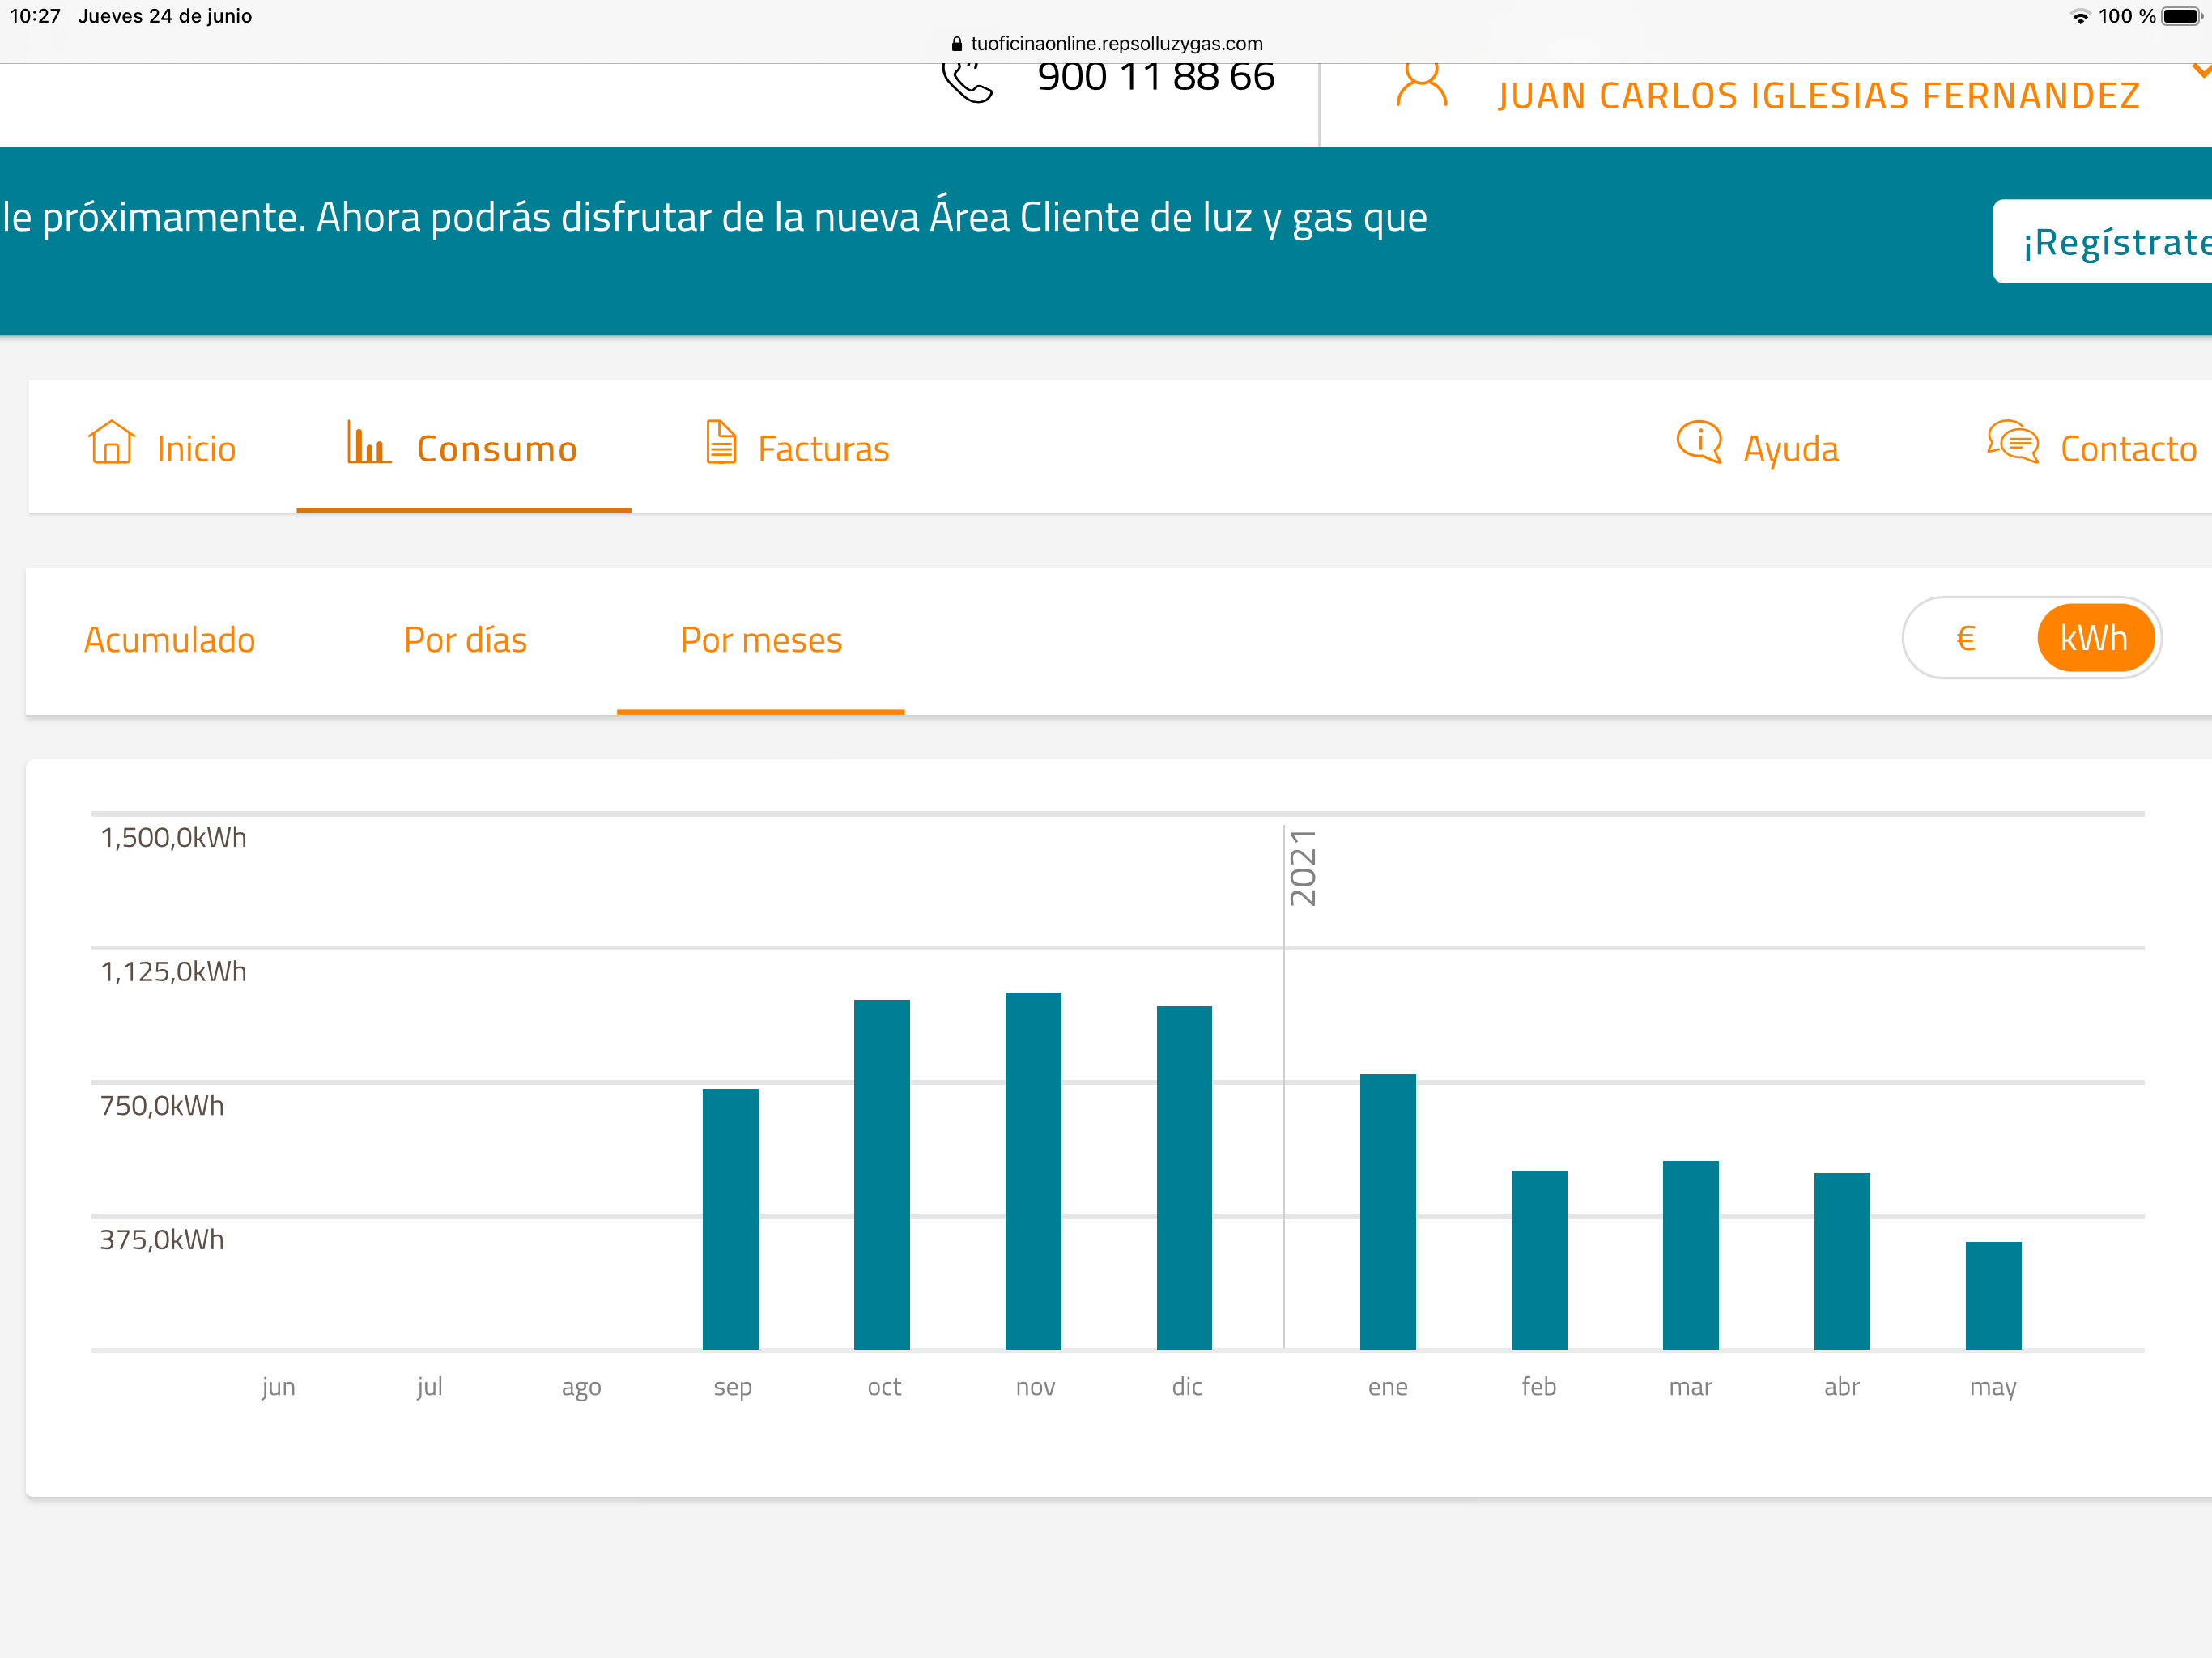Open the Inicio home icon

tap(111, 442)
